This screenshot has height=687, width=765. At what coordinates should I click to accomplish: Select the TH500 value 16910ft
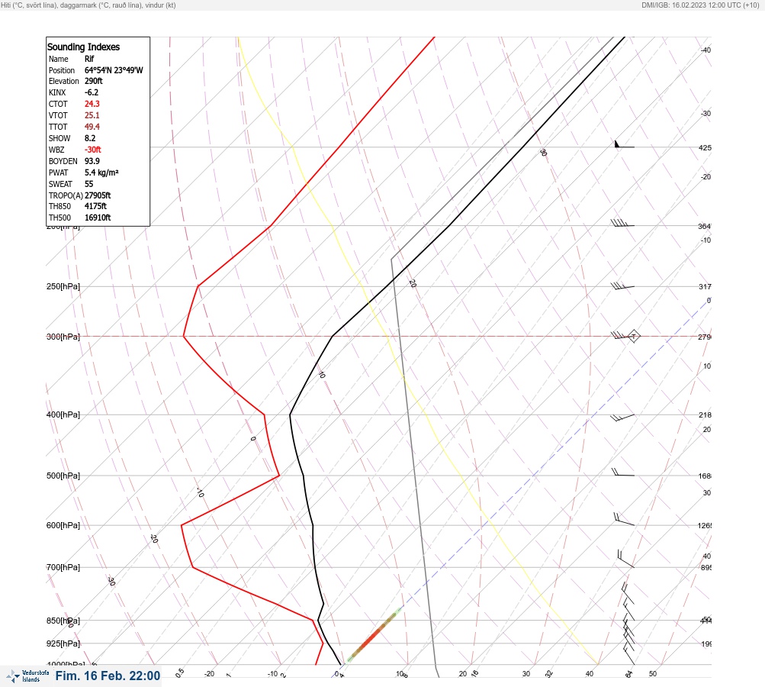98,218
